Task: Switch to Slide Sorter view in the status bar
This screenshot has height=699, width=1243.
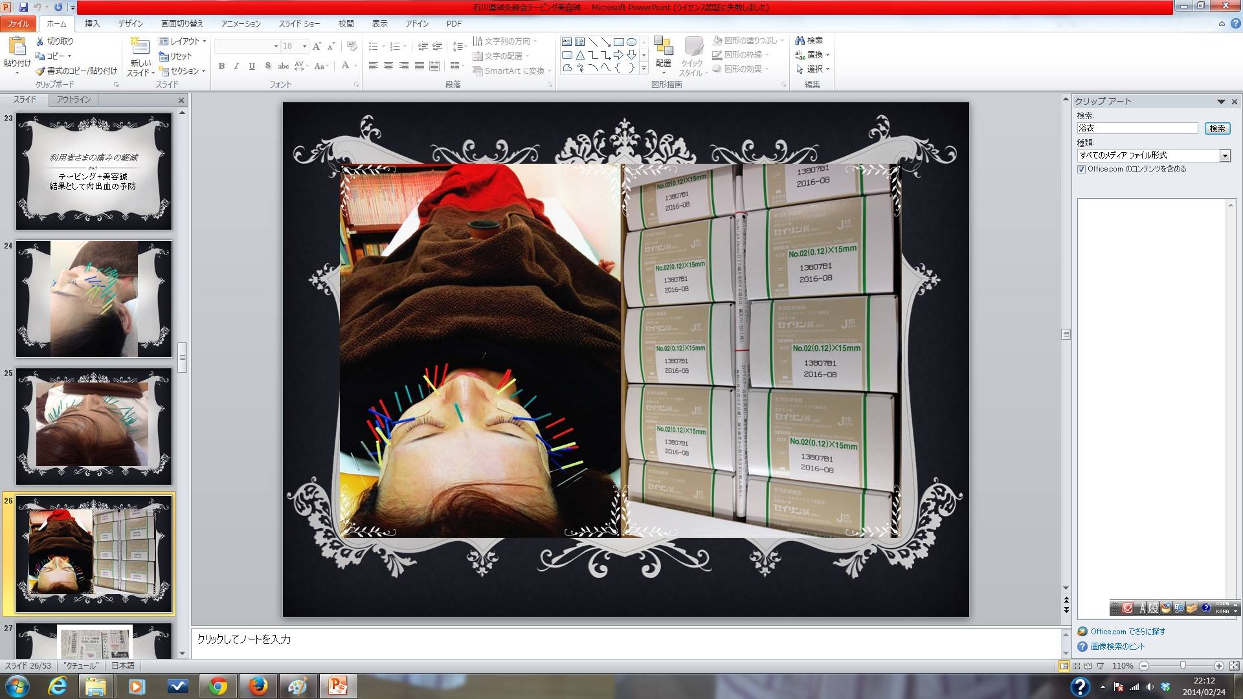Action: [1076, 666]
